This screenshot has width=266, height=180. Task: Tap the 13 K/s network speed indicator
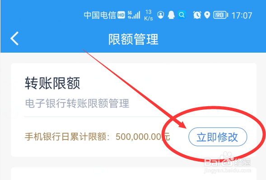tap(149, 15)
